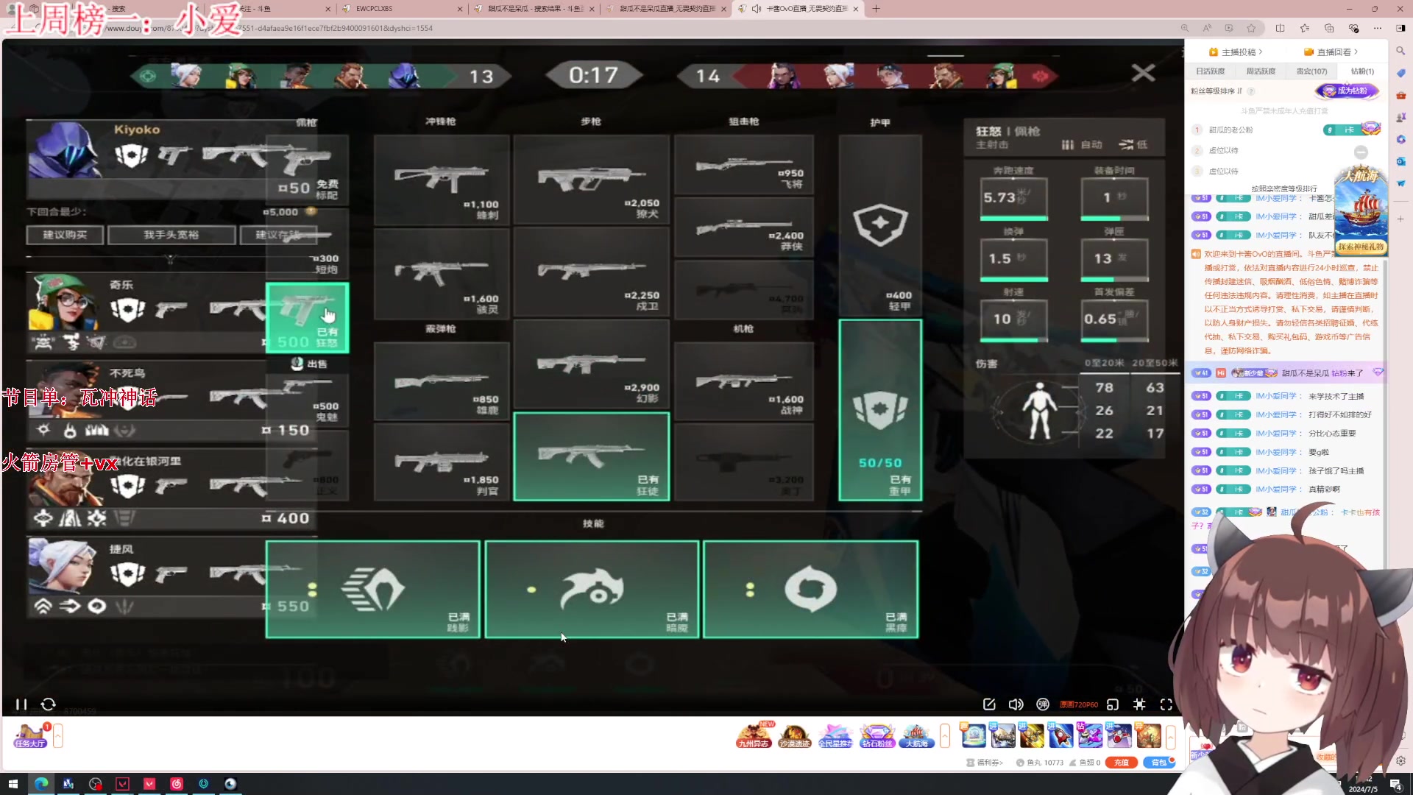1413x795 pixels.
Task: Open 九州异志 activity icon
Action: (x=754, y=735)
